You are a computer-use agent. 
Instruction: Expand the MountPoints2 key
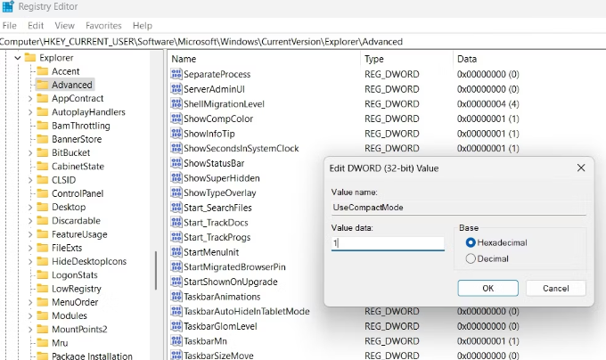pos(30,330)
